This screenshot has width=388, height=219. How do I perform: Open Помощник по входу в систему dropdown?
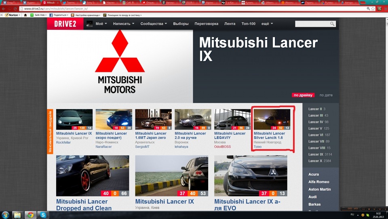pyautogui.click(x=122, y=15)
